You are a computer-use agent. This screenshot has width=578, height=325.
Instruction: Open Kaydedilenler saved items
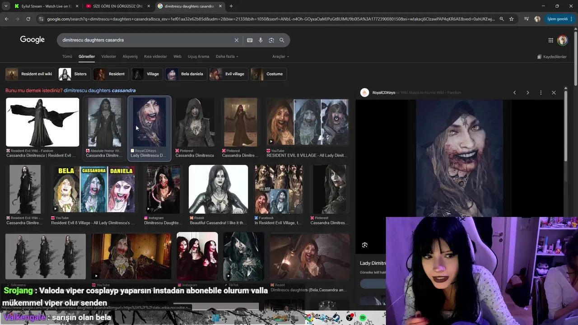[x=552, y=57]
